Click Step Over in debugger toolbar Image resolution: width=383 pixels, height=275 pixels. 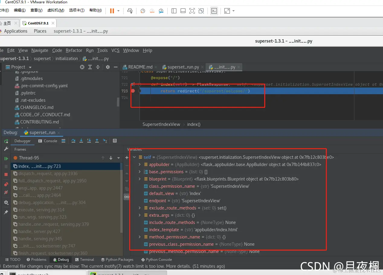click(73, 141)
